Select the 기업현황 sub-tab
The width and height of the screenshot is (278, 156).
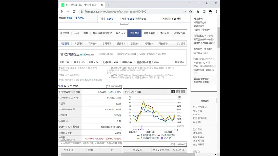click(x=65, y=44)
